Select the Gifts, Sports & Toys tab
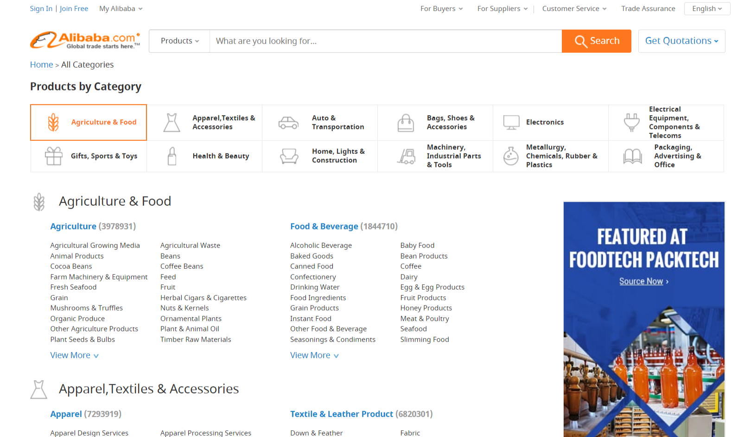The height and width of the screenshot is (437, 738). pos(89,156)
